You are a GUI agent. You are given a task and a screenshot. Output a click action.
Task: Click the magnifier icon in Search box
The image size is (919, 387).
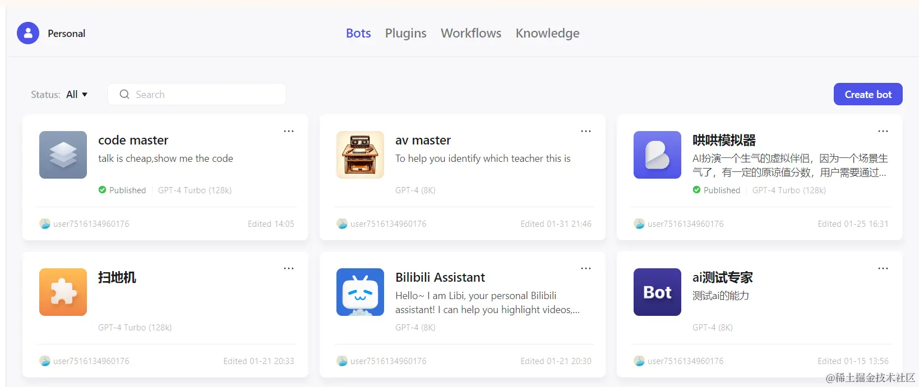pyautogui.click(x=124, y=94)
